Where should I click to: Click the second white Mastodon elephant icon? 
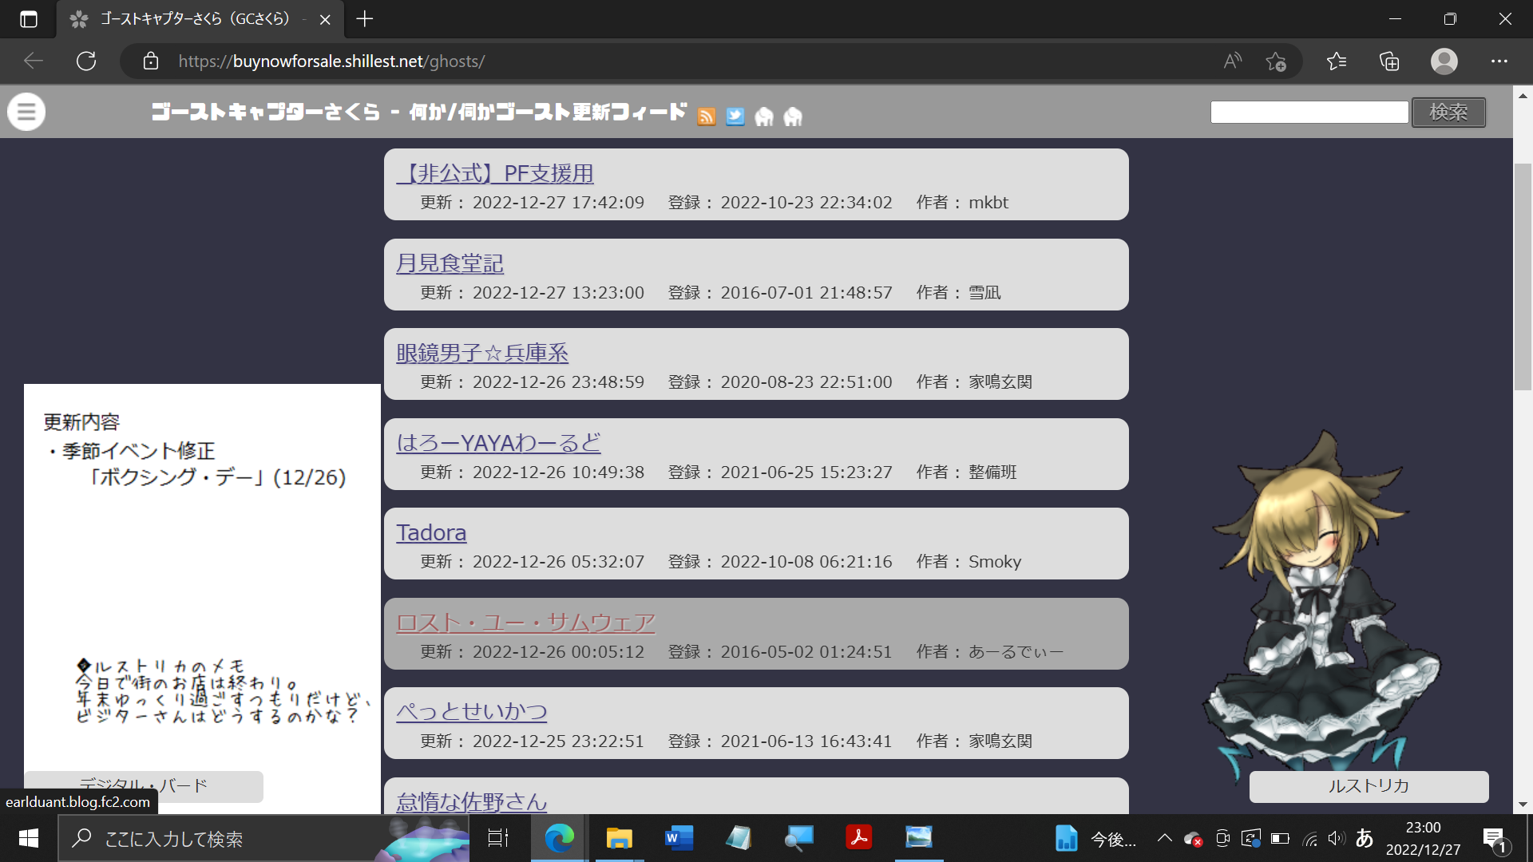click(793, 117)
